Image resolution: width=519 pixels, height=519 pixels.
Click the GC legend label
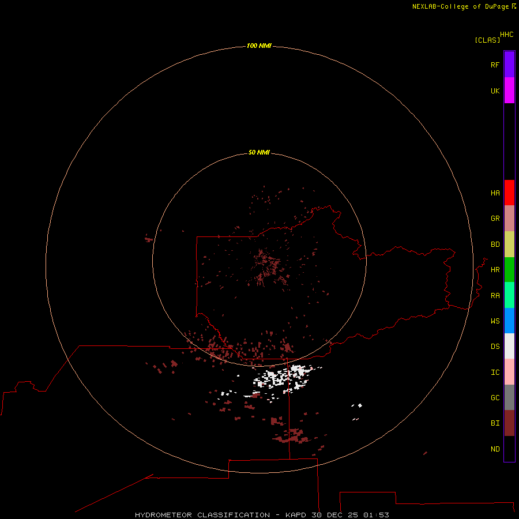point(495,398)
